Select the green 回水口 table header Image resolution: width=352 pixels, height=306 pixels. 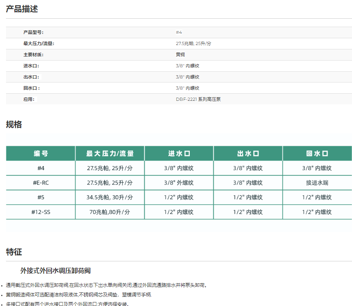(317, 153)
